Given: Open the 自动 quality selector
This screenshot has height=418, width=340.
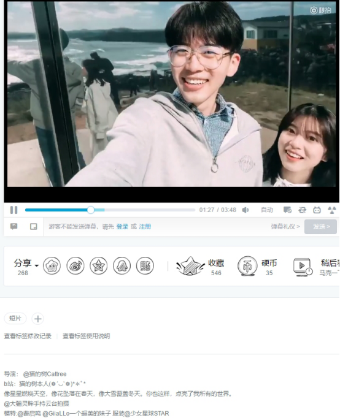Looking at the screenshot, I should [266, 210].
